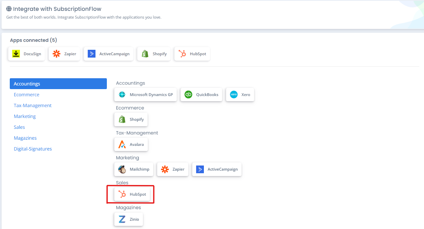Click the 'Integrate with SubscriptionFlow' title
Screen dimensions: 424x229
57,9
